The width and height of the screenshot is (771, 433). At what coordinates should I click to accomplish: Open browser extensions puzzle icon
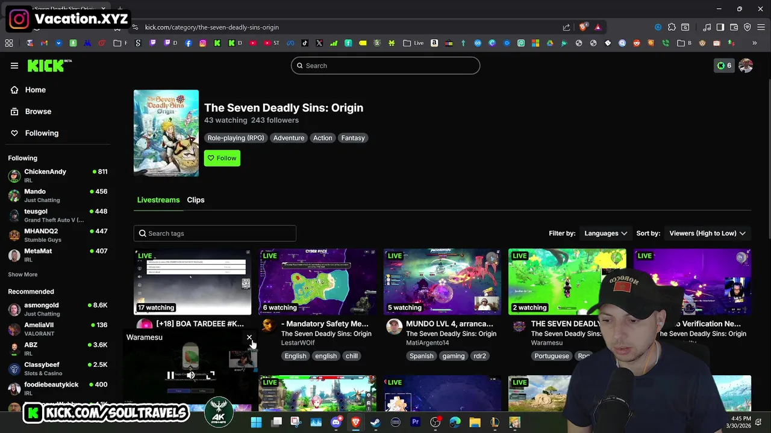pos(672,27)
